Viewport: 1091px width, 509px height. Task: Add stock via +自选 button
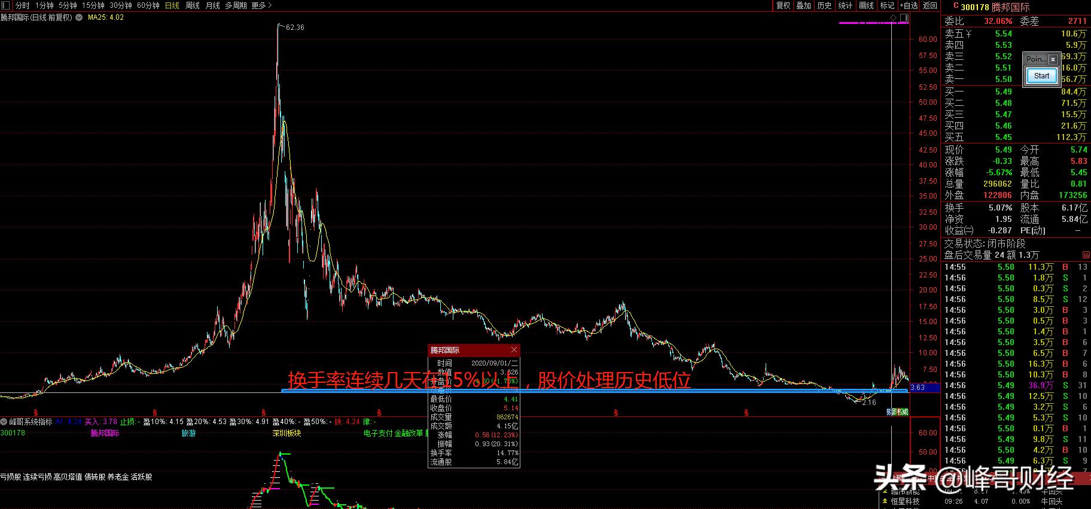pyautogui.click(x=909, y=5)
